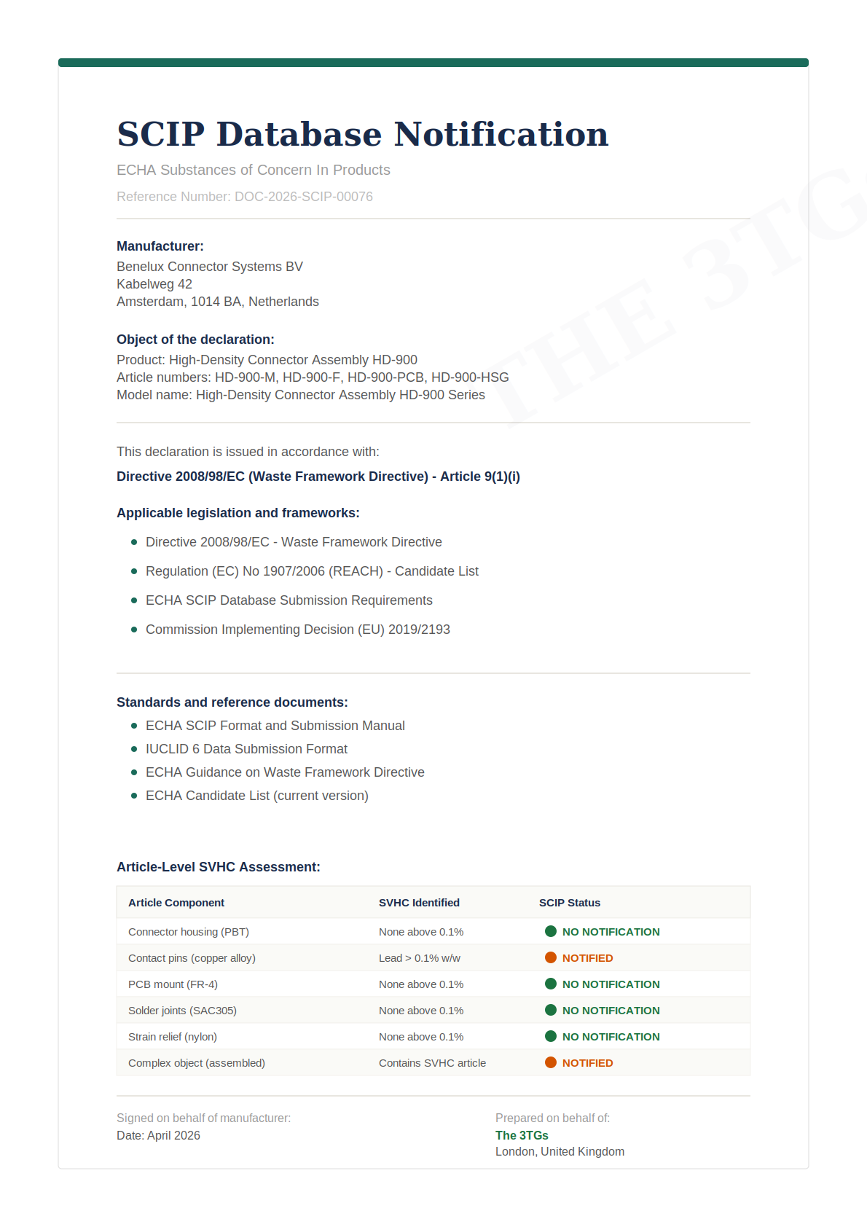Click 'NOTIFIED' status in Complex object row
This screenshot has height=1227, width=867.
pos(588,1063)
